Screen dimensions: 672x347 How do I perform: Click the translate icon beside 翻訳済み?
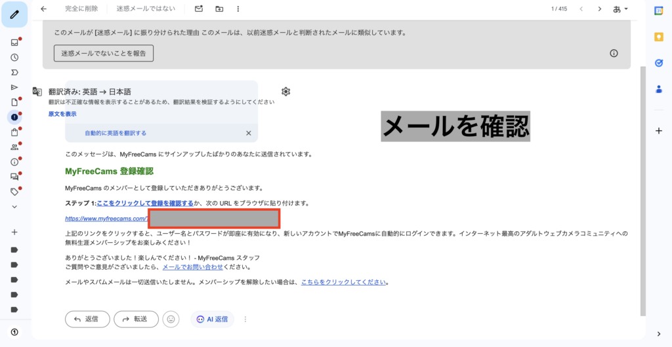pyautogui.click(x=37, y=92)
